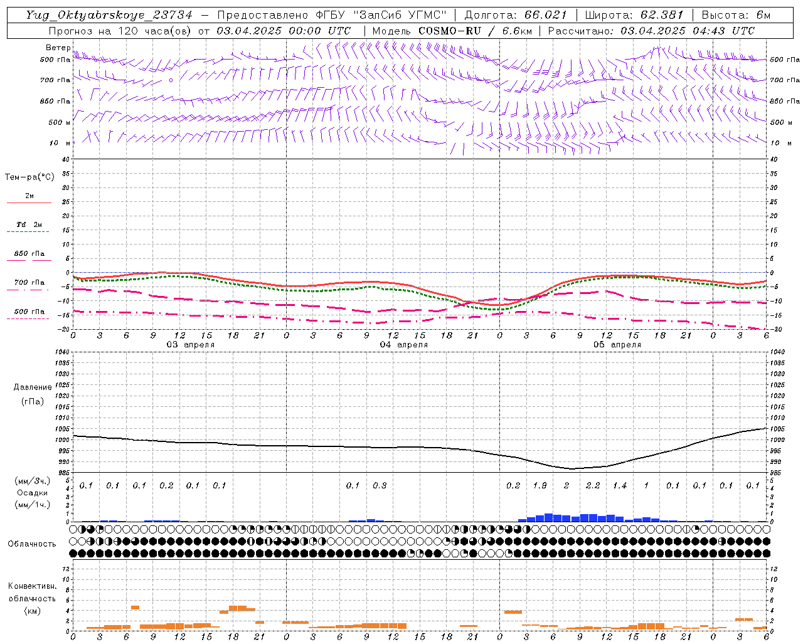This screenshot has width=803, height=642.
Task: Select the Облачность cloudiness panel label
Action: coord(31,544)
